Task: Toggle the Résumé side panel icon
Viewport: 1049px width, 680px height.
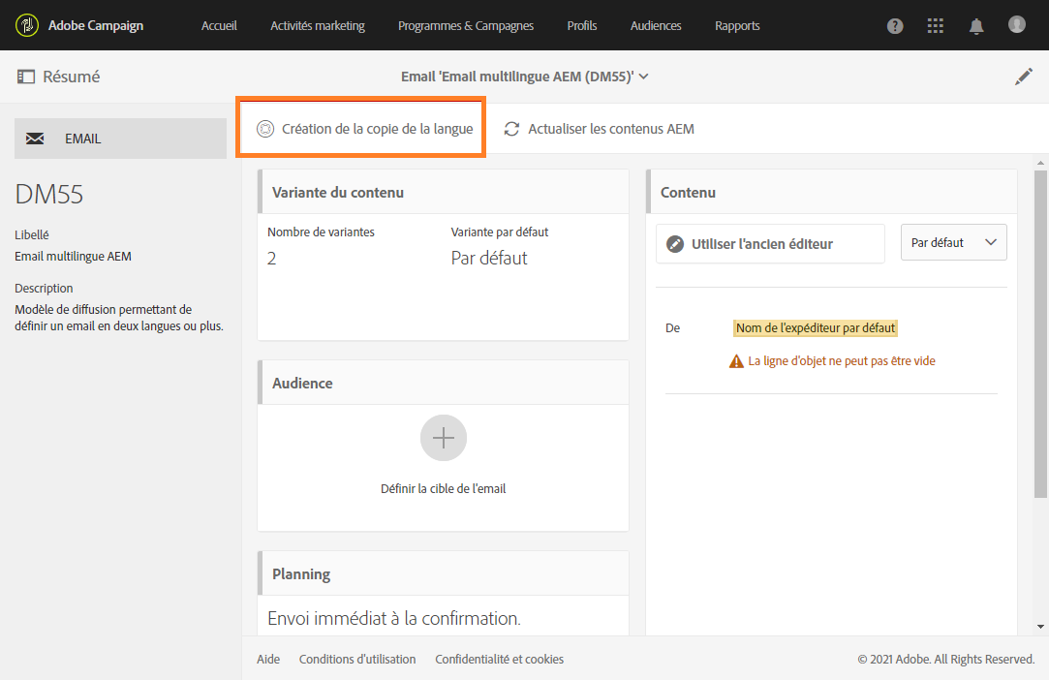Action: [x=26, y=77]
